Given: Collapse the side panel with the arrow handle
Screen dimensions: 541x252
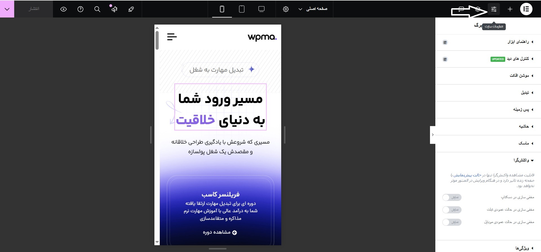Looking at the screenshot, I should point(433,135).
